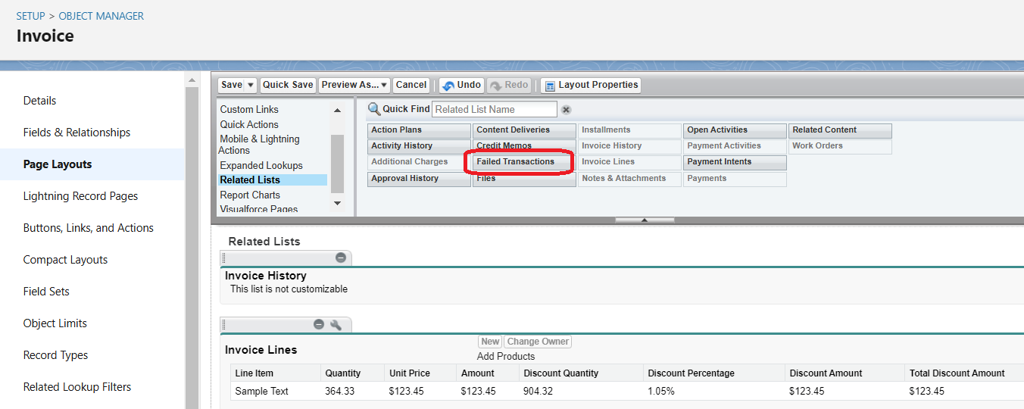
Task: Select the Activity History related list
Action: [x=419, y=146]
